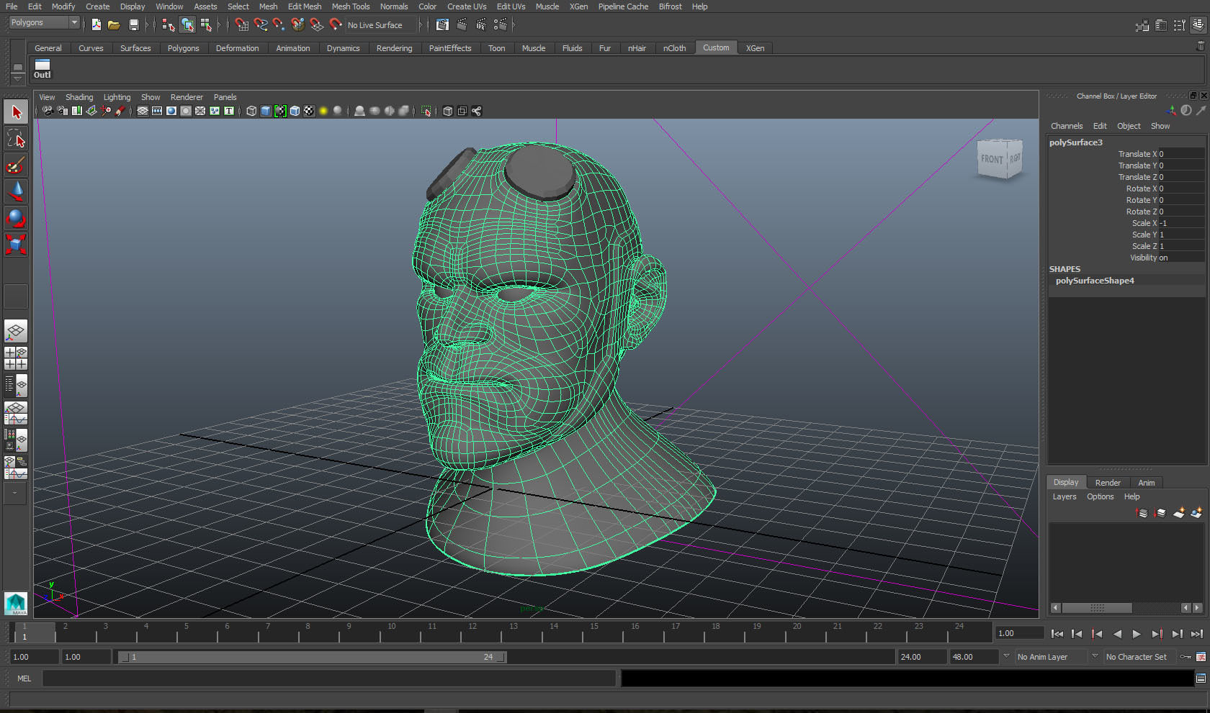Toggle Snap to grids magnet
The image size is (1210, 713).
(x=242, y=25)
